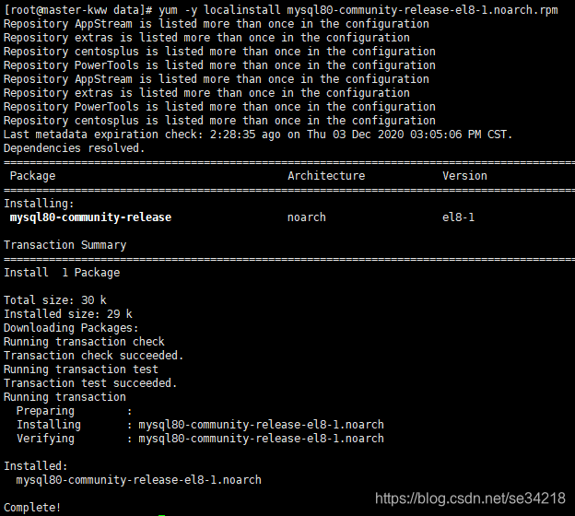Click 'Transaction Summary' heading
The height and width of the screenshot is (516, 575).
click(65, 245)
